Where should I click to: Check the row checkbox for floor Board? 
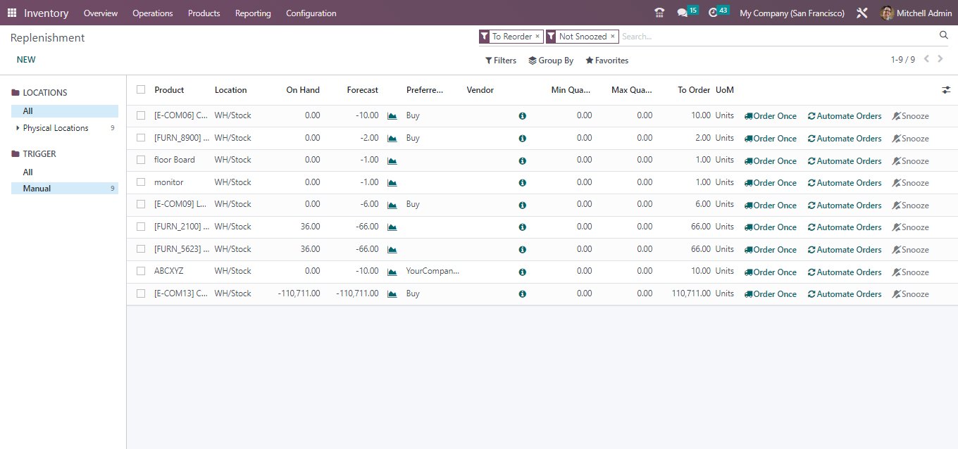click(140, 160)
